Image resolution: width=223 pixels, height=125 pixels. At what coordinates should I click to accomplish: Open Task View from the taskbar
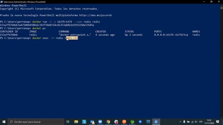[x=68, y=122]
